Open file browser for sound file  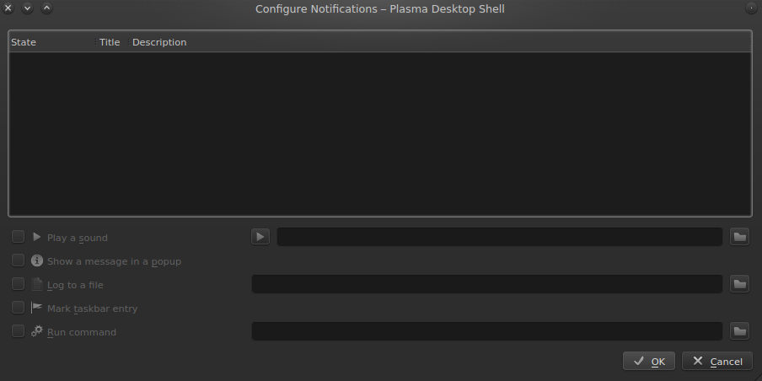(739, 237)
